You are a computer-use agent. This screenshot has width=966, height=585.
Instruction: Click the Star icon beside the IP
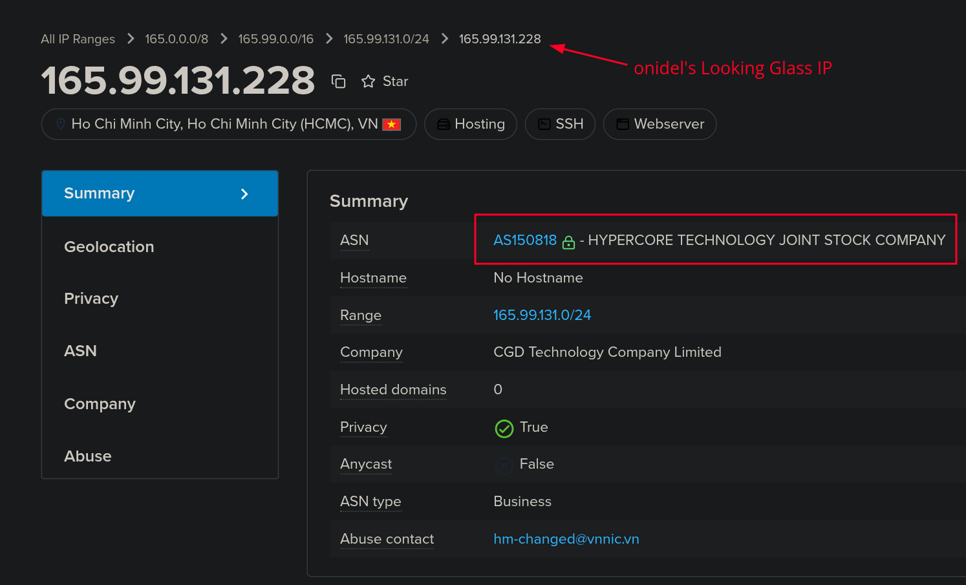click(x=368, y=81)
